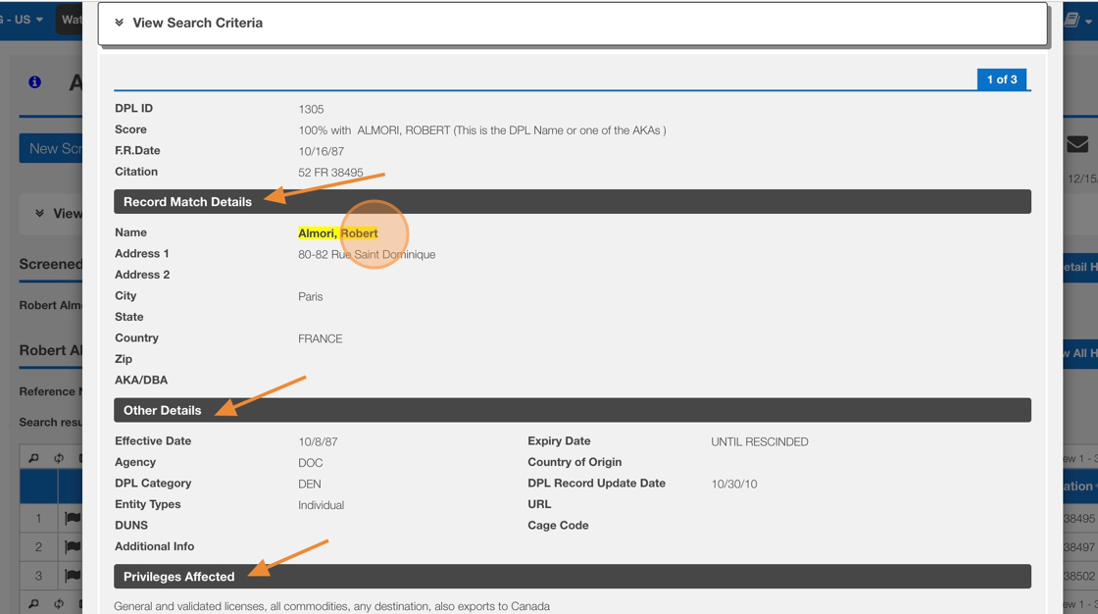Click the Additional Info label
Screen dimensions: 1098x614
[155, 546]
